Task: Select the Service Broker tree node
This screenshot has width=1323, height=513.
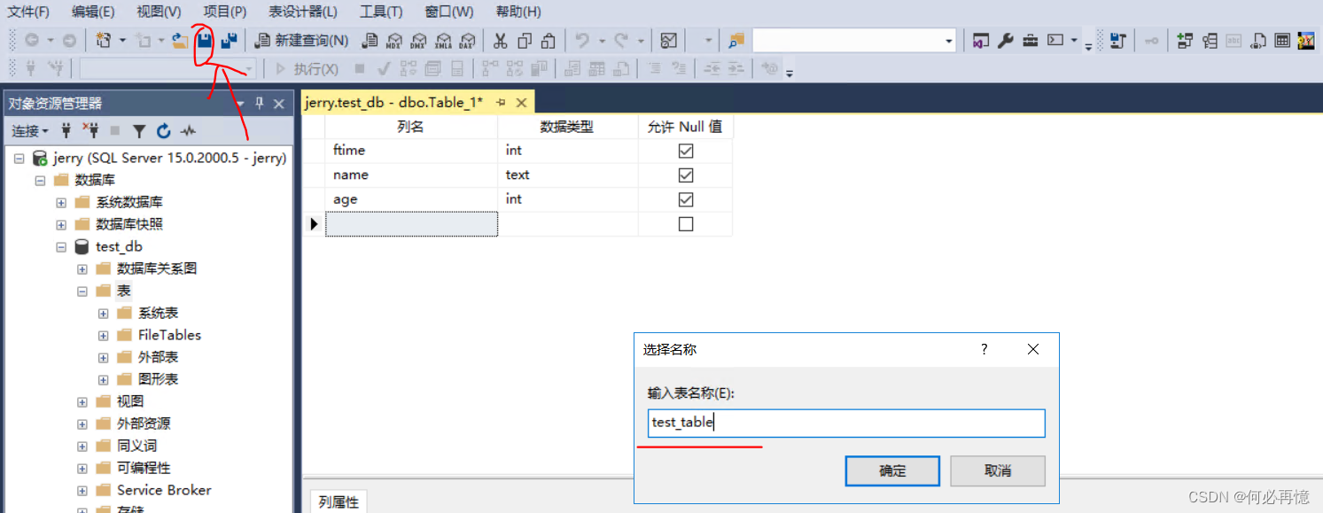Action: 164,490
